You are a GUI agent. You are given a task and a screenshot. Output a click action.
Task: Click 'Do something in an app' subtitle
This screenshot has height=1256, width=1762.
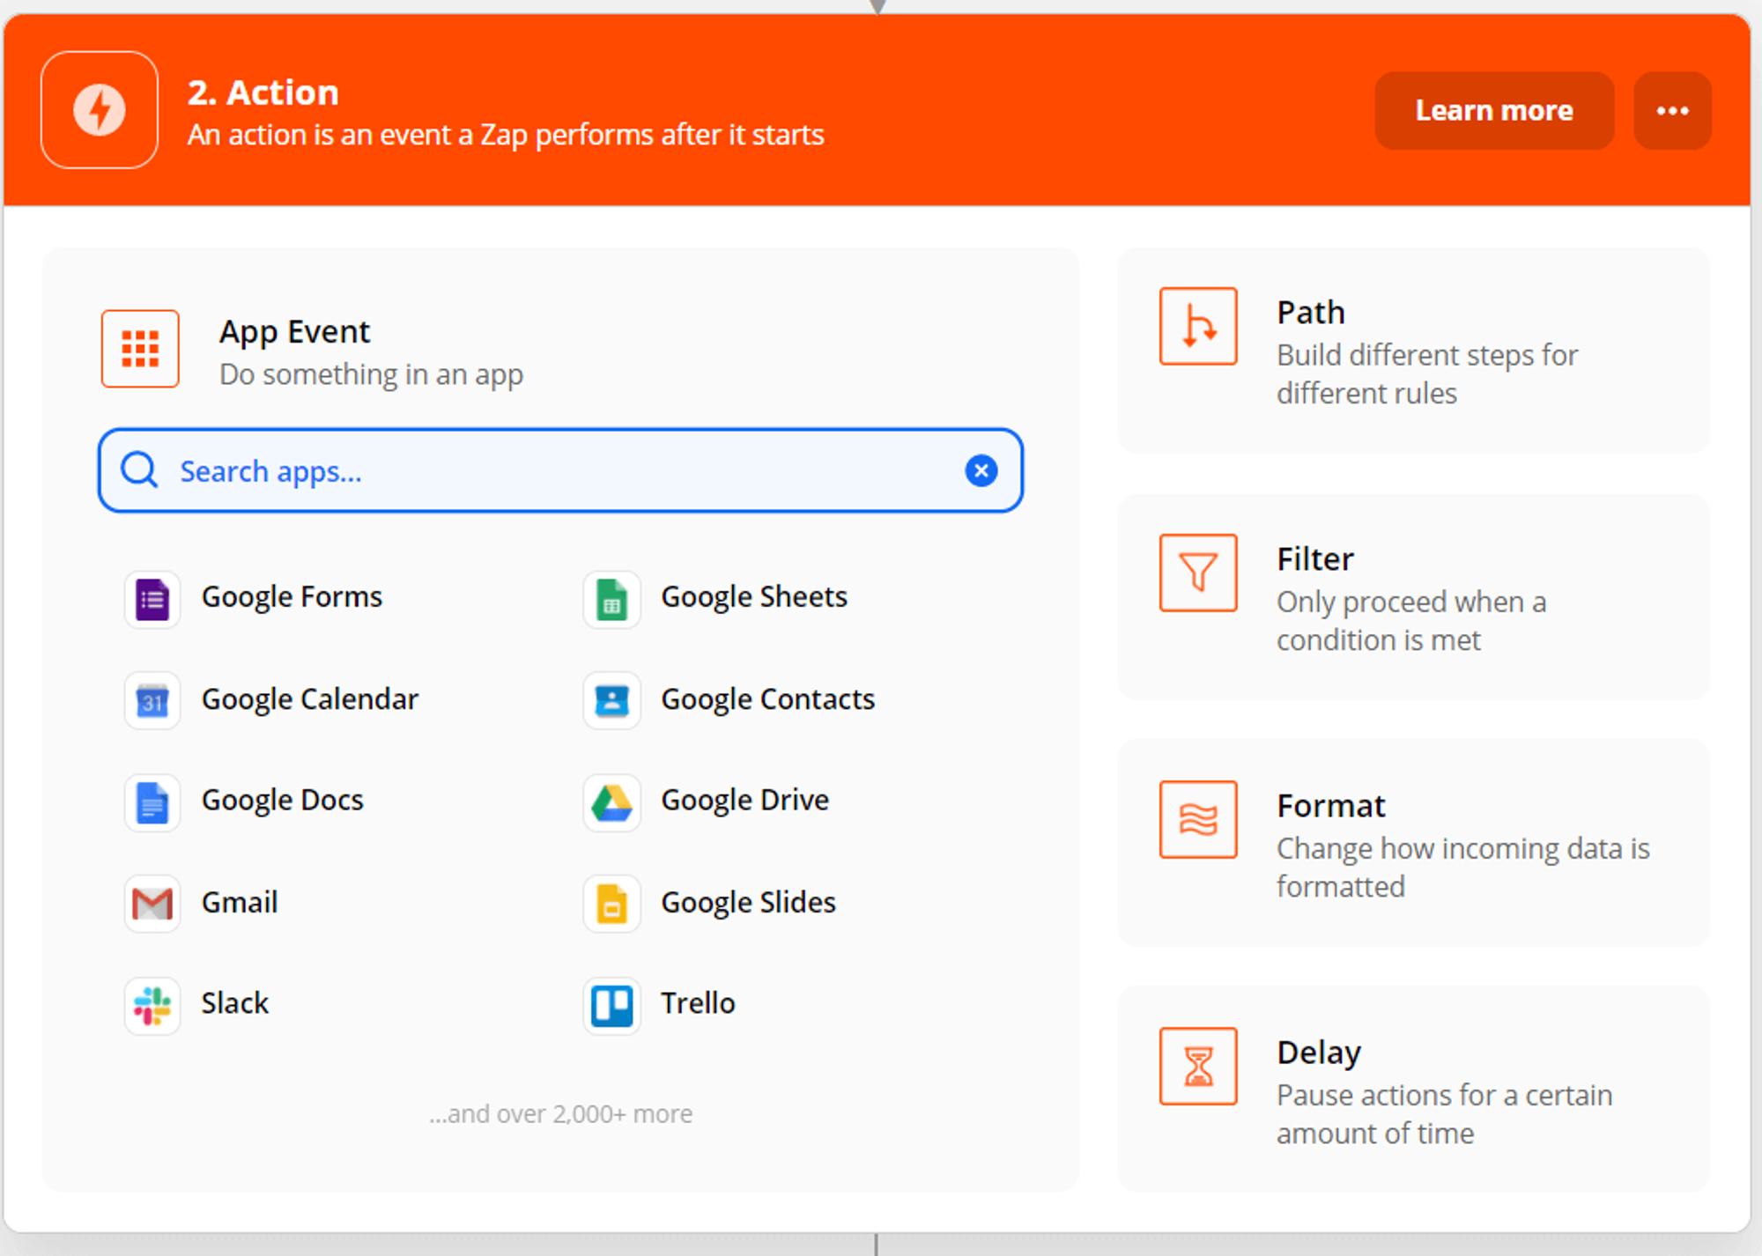coord(371,375)
